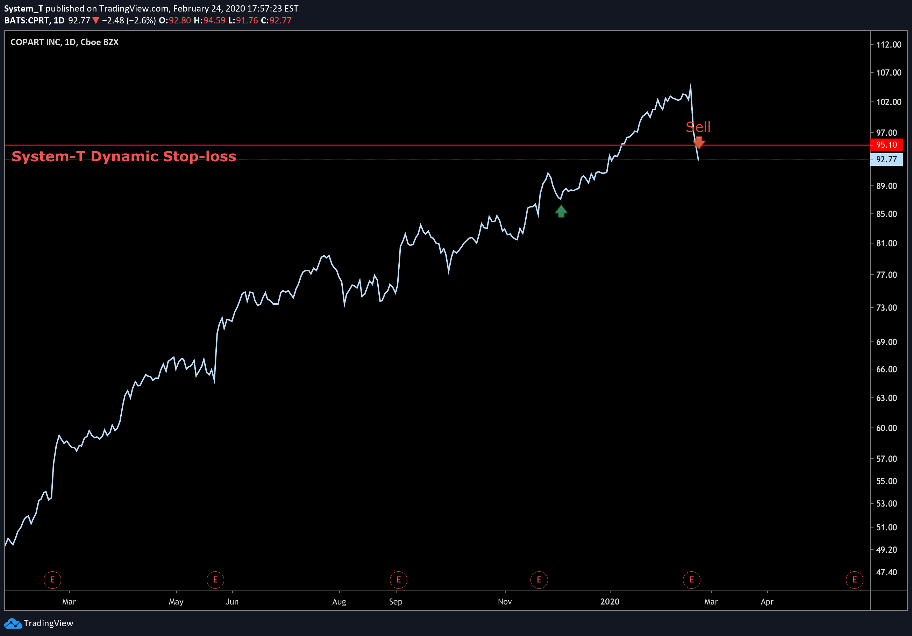The width and height of the screenshot is (912, 636).
Task: Click the green buy arrow icon
Action: (561, 211)
